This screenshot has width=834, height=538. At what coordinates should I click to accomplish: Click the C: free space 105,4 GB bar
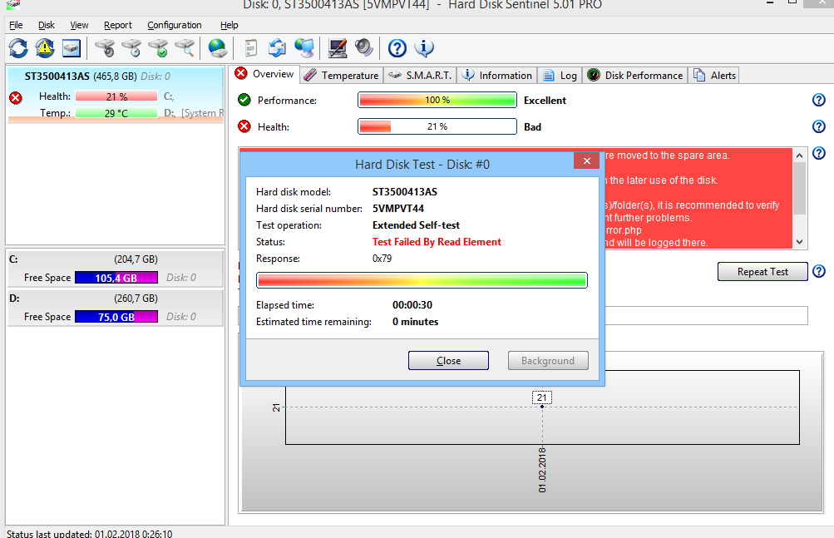coord(116,278)
